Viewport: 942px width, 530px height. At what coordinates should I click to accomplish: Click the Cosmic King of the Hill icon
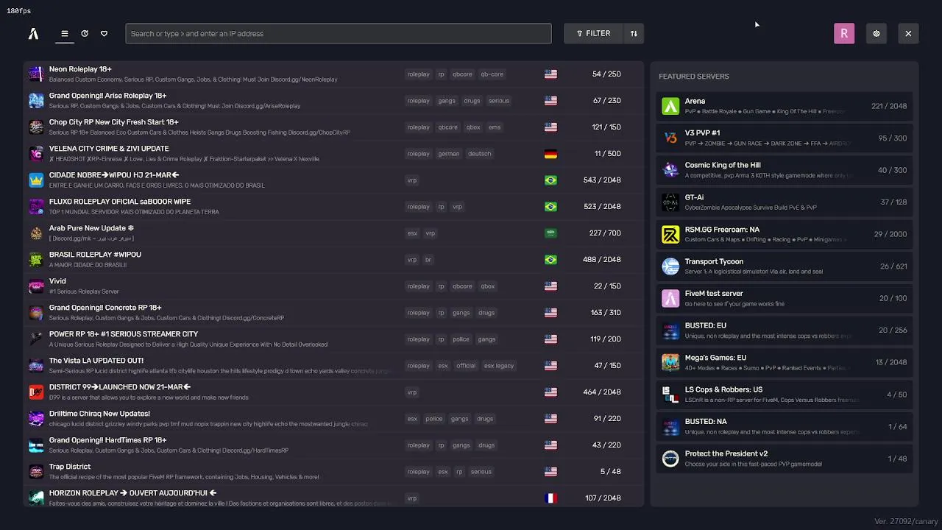pyautogui.click(x=670, y=170)
